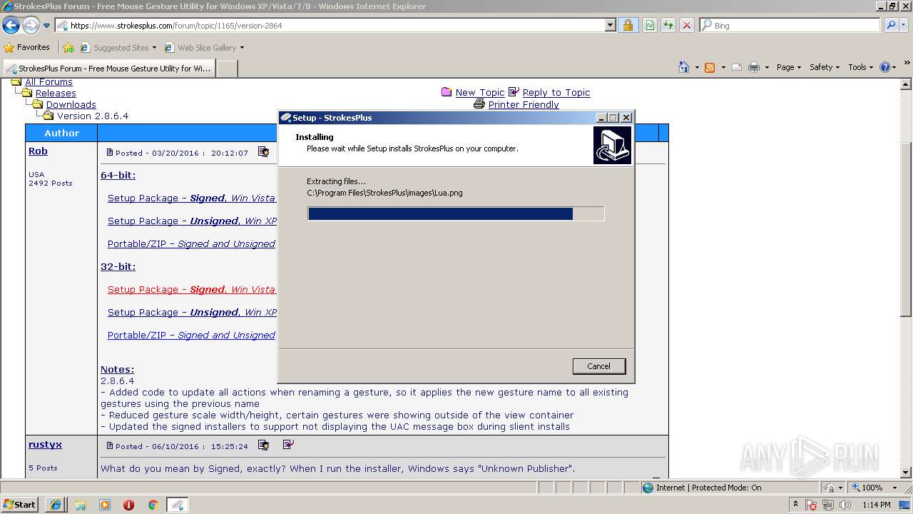
Task: Open the recent pages dropdown arrow
Action: tap(47, 26)
